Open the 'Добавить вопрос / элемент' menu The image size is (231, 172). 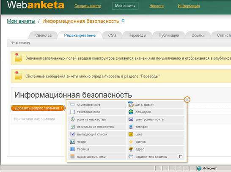click(x=38, y=108)
